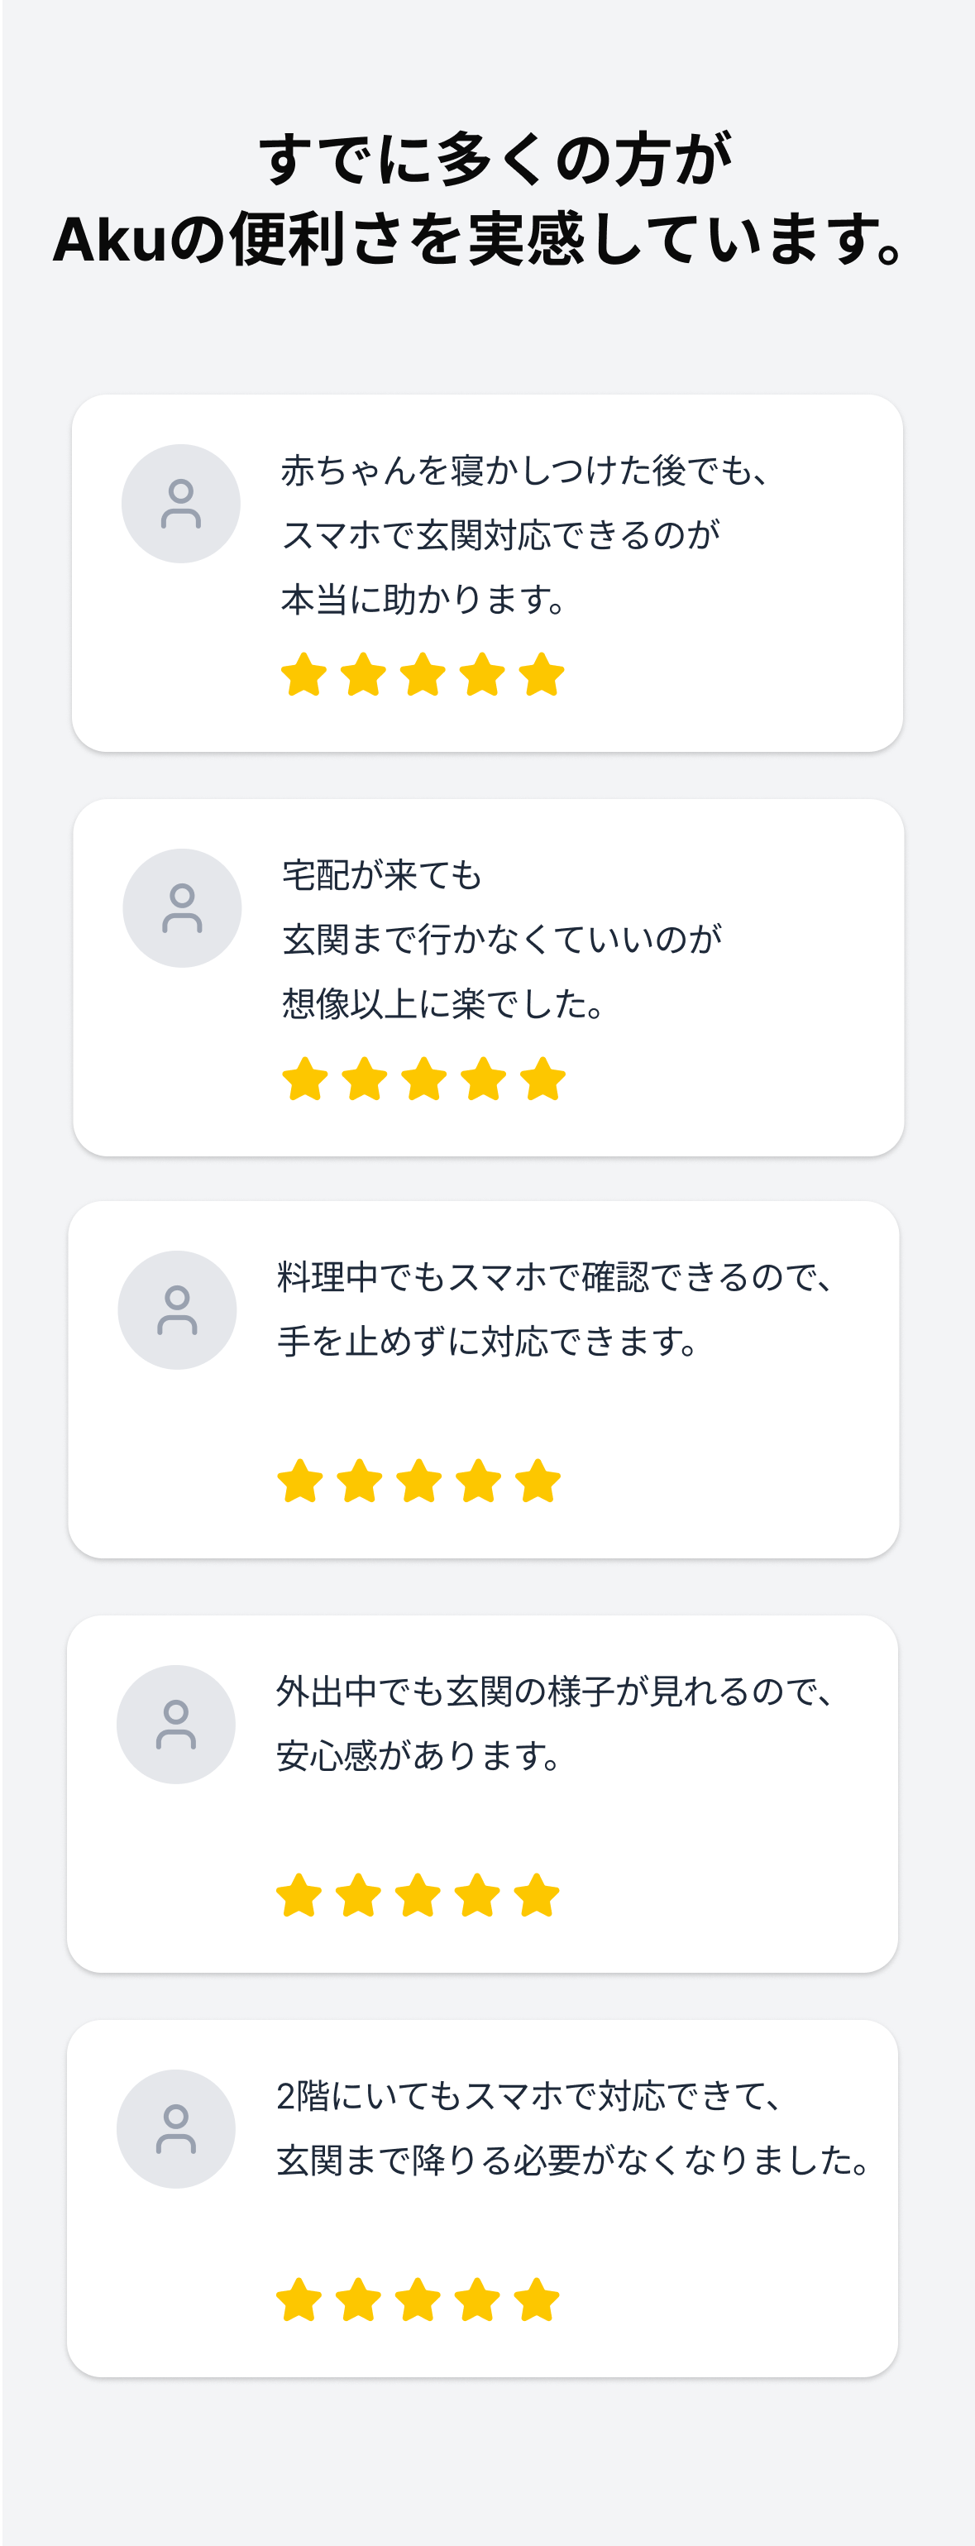Click the first star under the 赤ちゃん review
This screenshot has height=2546, width=975.
(x=303, y=675)
